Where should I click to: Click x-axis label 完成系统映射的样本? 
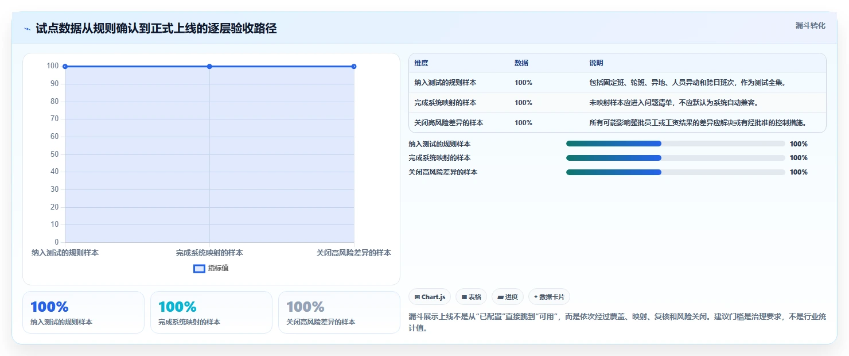209,253
